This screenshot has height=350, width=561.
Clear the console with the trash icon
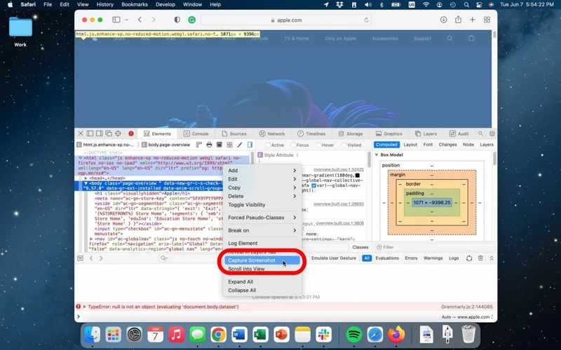480,258
